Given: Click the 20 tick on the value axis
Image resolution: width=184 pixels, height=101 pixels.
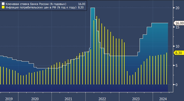Looking at the screenshot, I should (177, 8).
